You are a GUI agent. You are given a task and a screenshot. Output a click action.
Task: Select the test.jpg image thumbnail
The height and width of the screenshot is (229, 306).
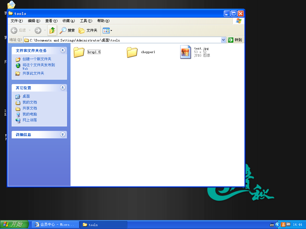point(185,52)
